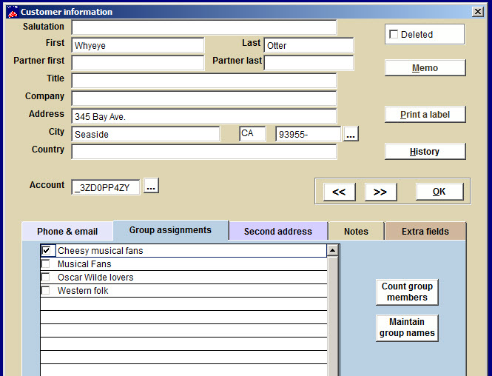The height and width of the screenshot is (376, 492).
Task: Open the zip code lookup ellipsis button
Action: pos(351,134)
